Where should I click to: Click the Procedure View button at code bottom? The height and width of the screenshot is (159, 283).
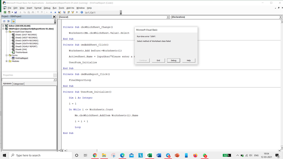click(x=59, y=151)
